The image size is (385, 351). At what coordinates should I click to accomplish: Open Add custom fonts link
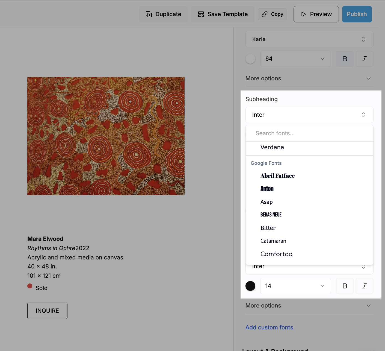point(269,327)
